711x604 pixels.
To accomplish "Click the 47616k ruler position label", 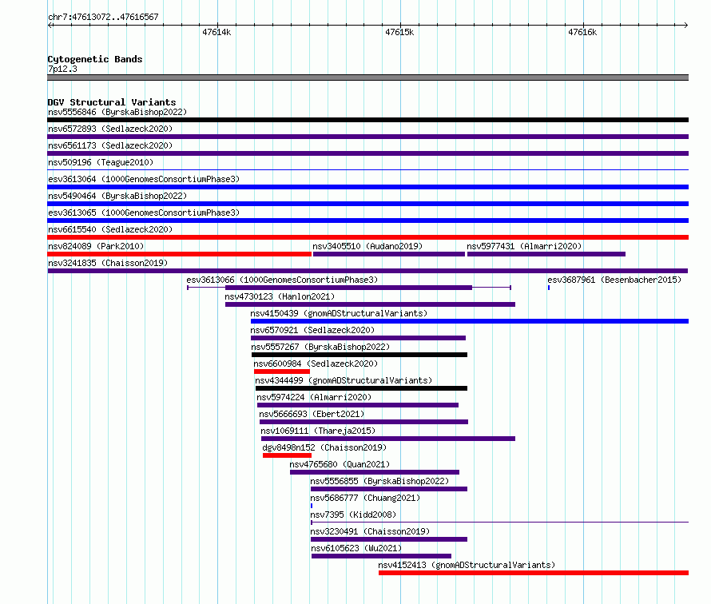I will click(x=582, y=32).
